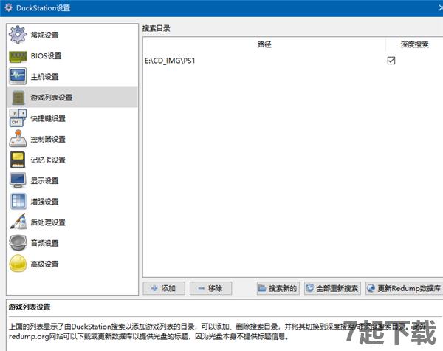Toggle 深度搜索 checkbox for E:\CD_IMG\PS1
The width and height of the screenshot is (443, 351).
[x=391, y=61]
